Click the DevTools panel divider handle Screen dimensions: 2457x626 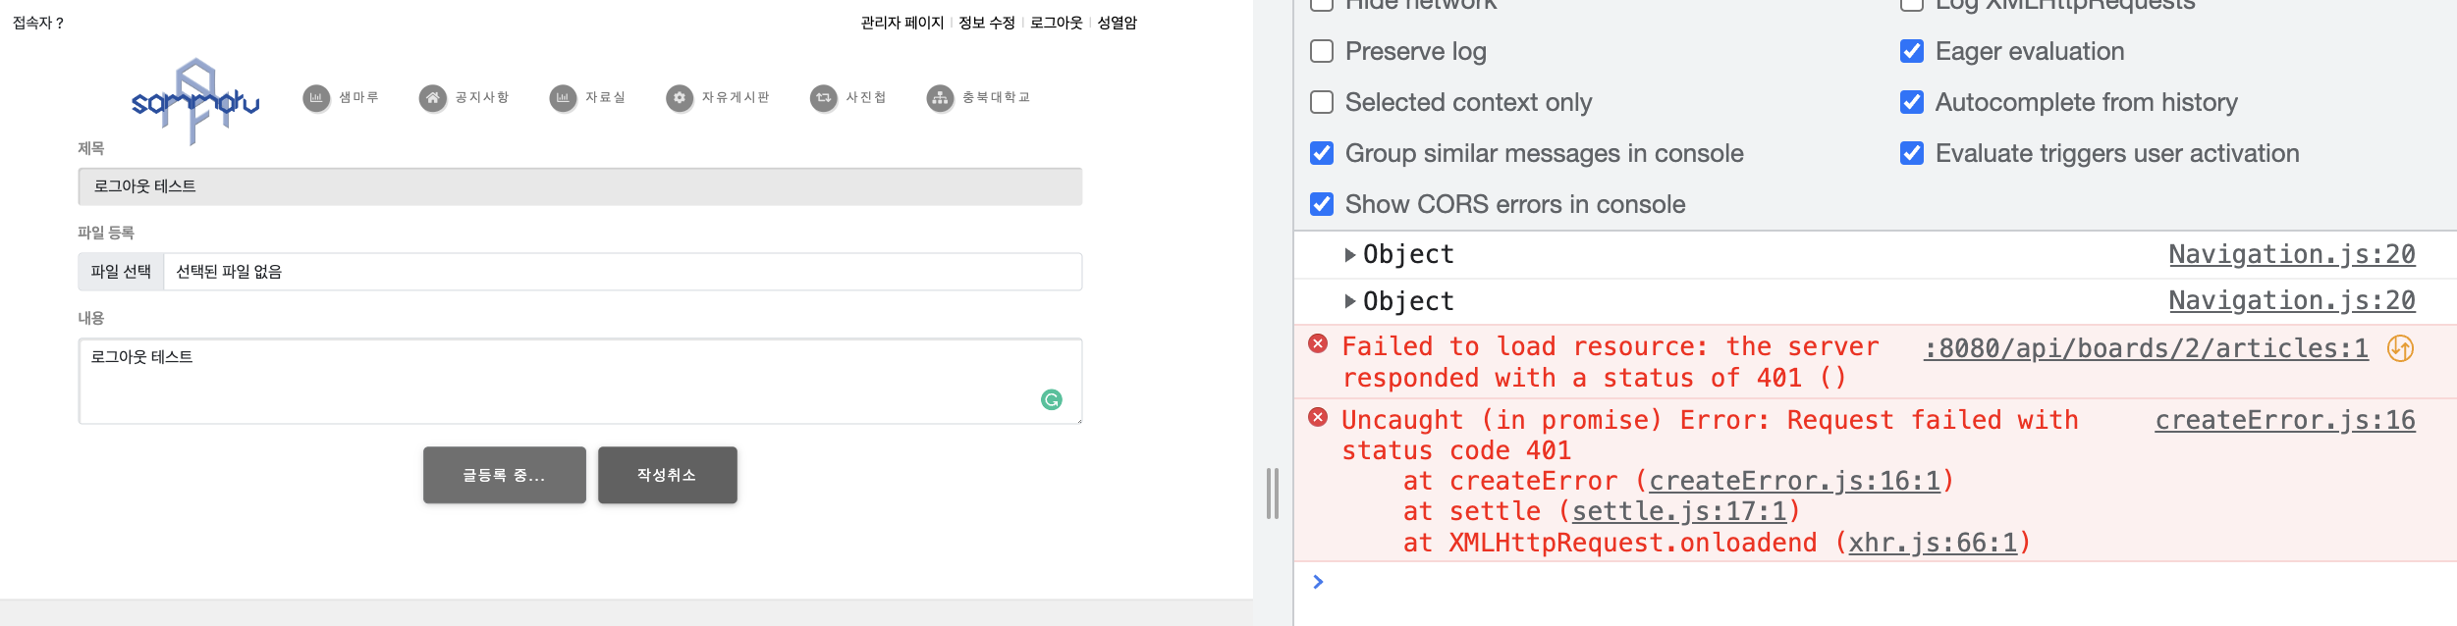point(1273,494)
